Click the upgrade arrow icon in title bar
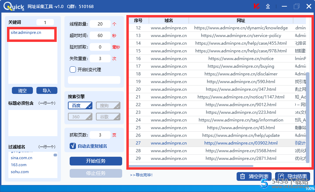315x192 pixels. click(x=268, y=6)
